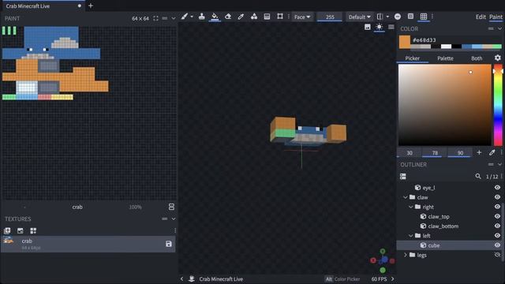Open the Face fill mode dropdown

302,17
